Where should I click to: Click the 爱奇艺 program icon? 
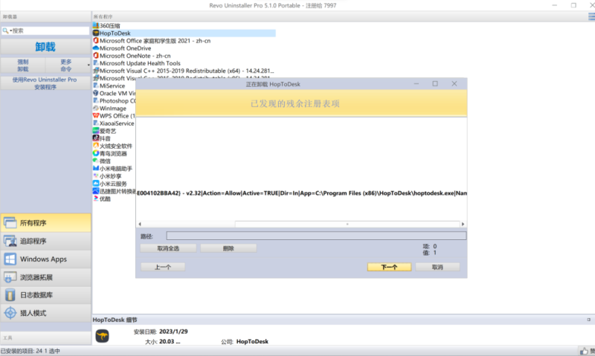pos(96,131)
